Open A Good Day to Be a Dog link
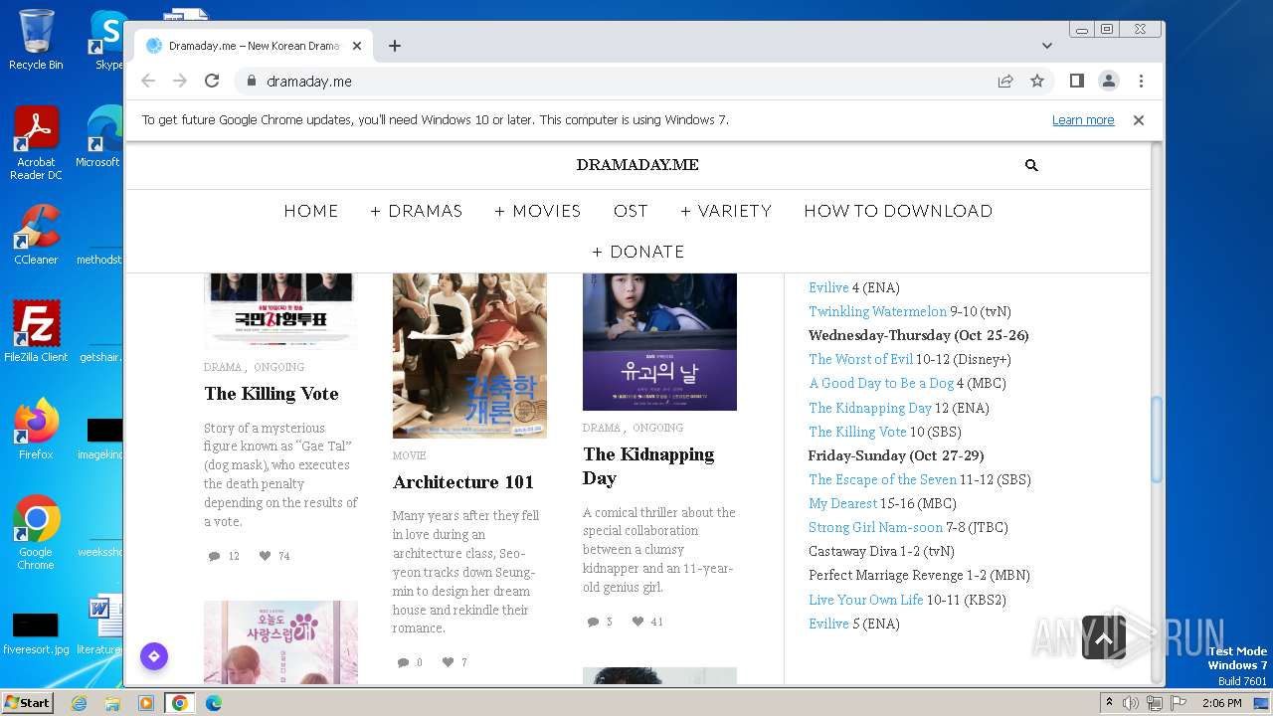Screen dimensions: 1273x716 881,383
